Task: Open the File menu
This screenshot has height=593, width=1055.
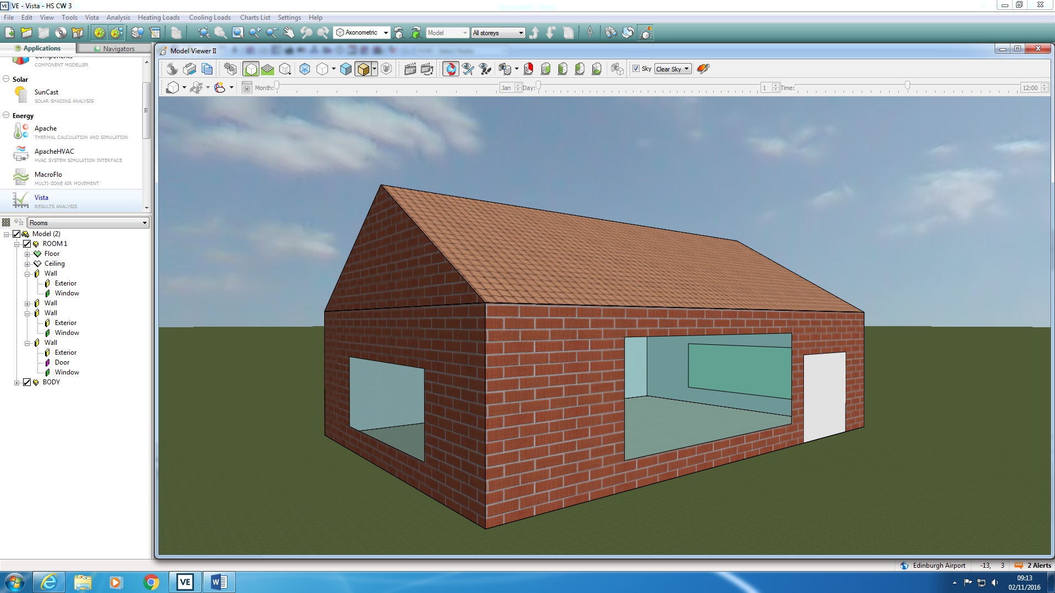Action: point(9,18)
